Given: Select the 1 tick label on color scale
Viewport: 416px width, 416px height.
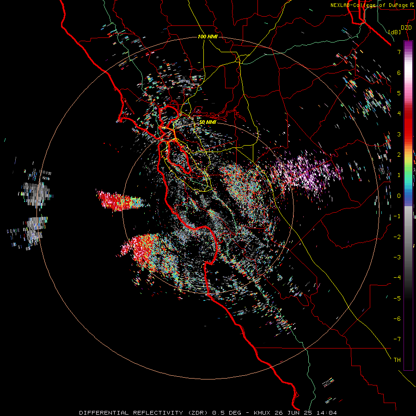Looking at the screenshot, I should tap(399, 175).
